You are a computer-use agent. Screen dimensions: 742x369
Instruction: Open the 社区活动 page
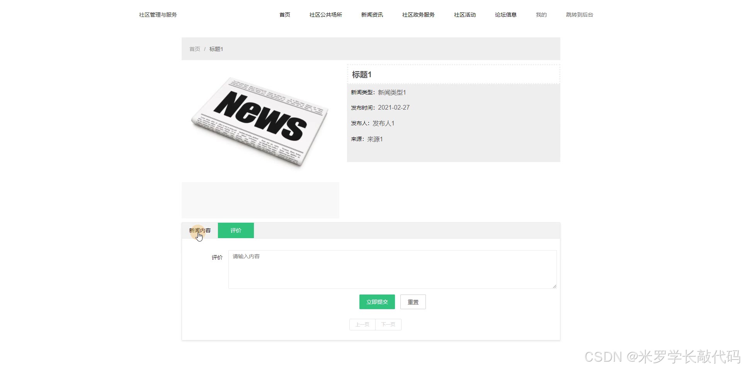click(x=465, y=15)
